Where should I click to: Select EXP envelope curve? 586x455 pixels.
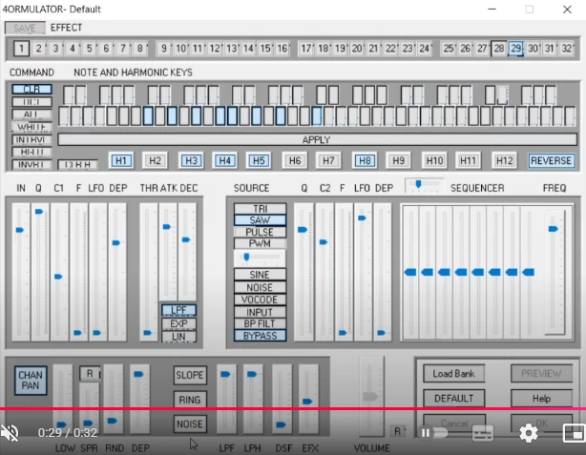pyautogui.click(x=178, y=324)
